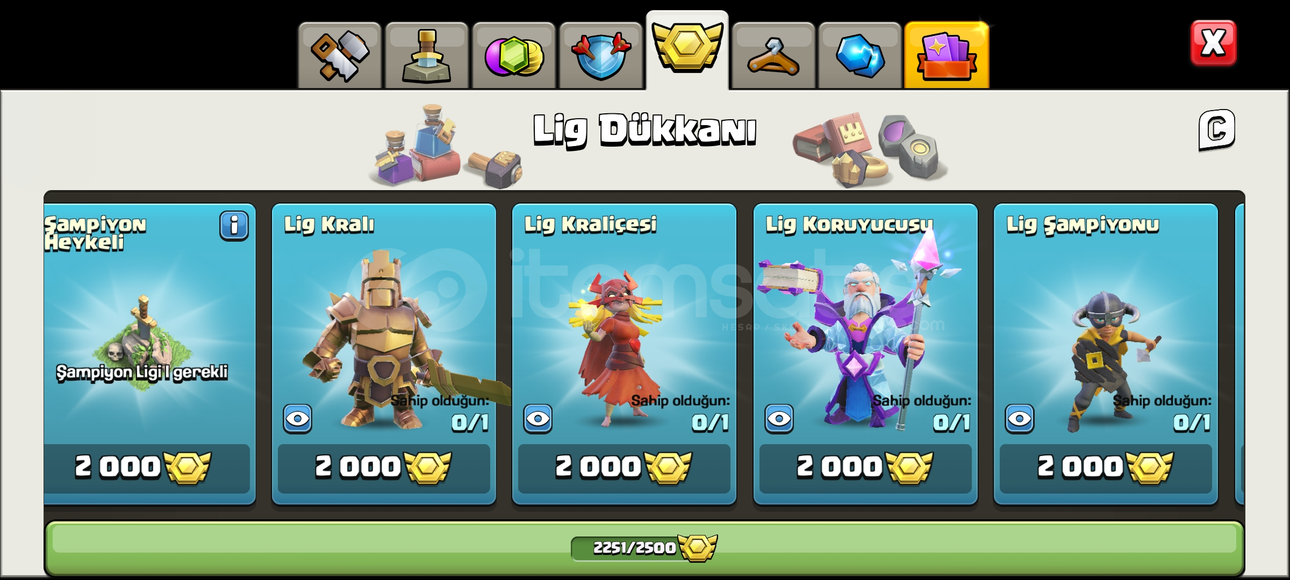The image size is (1290, 580).
Task: Show info for Şampiyon Heykeli
Action: (x=234, y=226)
